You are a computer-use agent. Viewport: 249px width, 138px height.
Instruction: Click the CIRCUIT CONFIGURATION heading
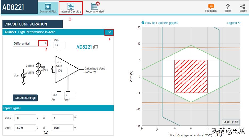click(x=33, y=24)
